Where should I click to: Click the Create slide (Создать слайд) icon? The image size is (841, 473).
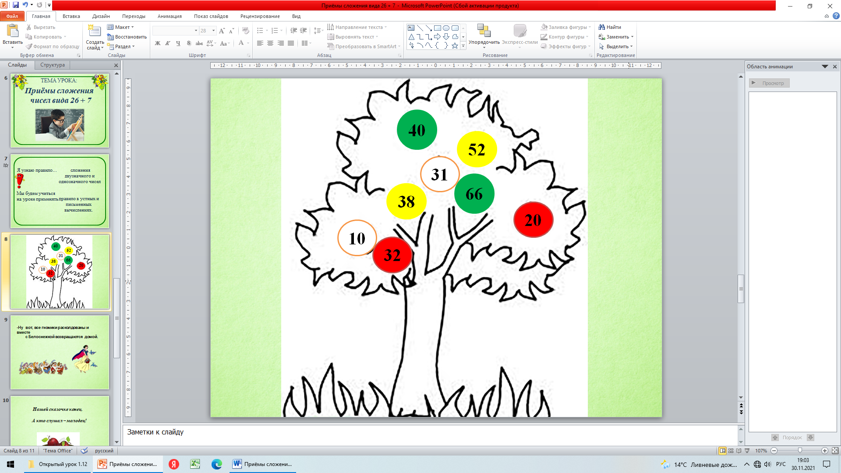pos(94,31)
